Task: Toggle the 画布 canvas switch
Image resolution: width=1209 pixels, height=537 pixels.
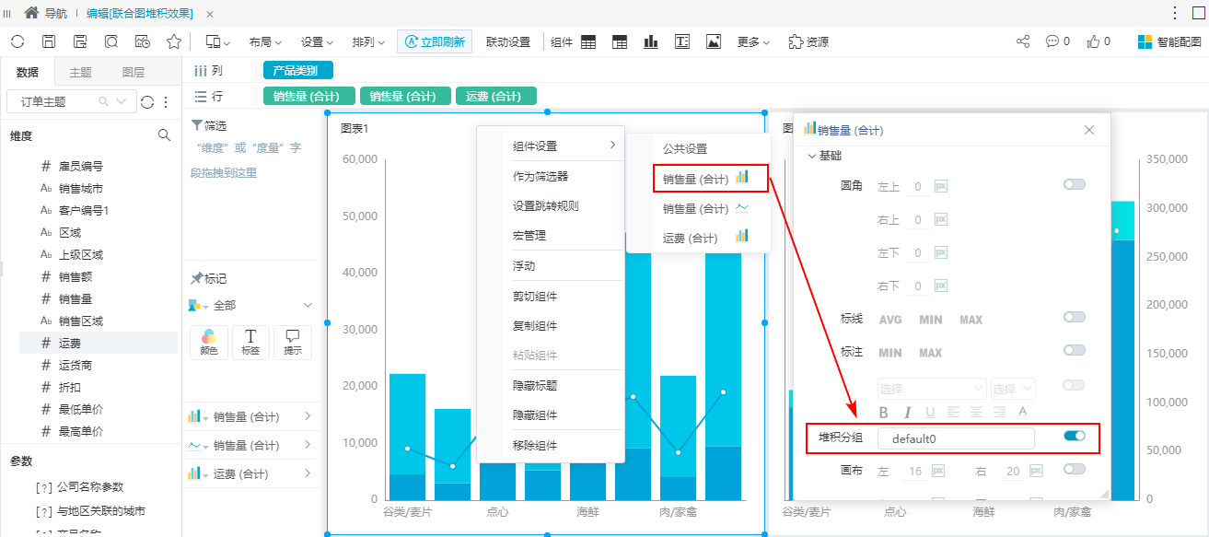Action: pos(1074,469)
